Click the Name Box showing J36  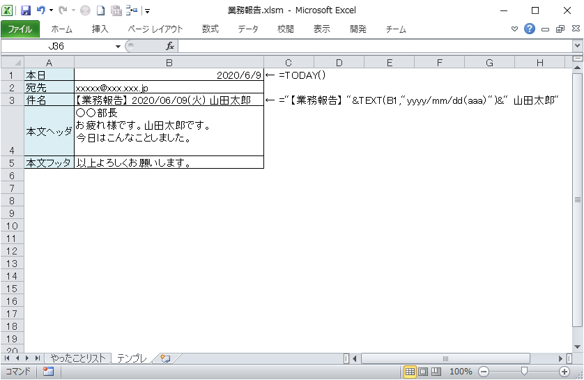[x=57, y=46]
